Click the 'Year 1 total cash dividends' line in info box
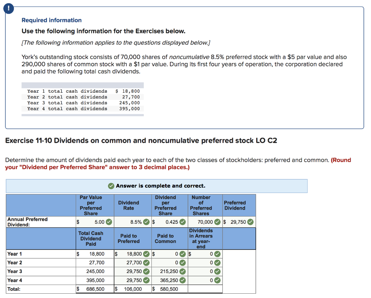The height and width of the screenshot is (298, 371). (84, 91)
